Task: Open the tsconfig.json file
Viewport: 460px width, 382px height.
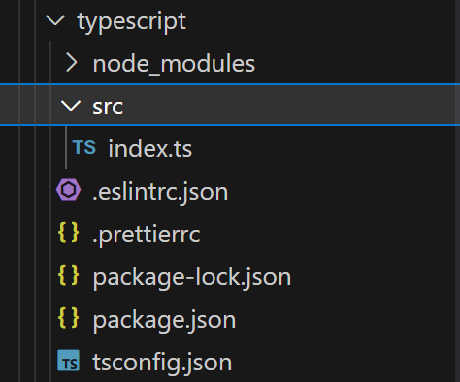Action: click(x=162, y=364)
